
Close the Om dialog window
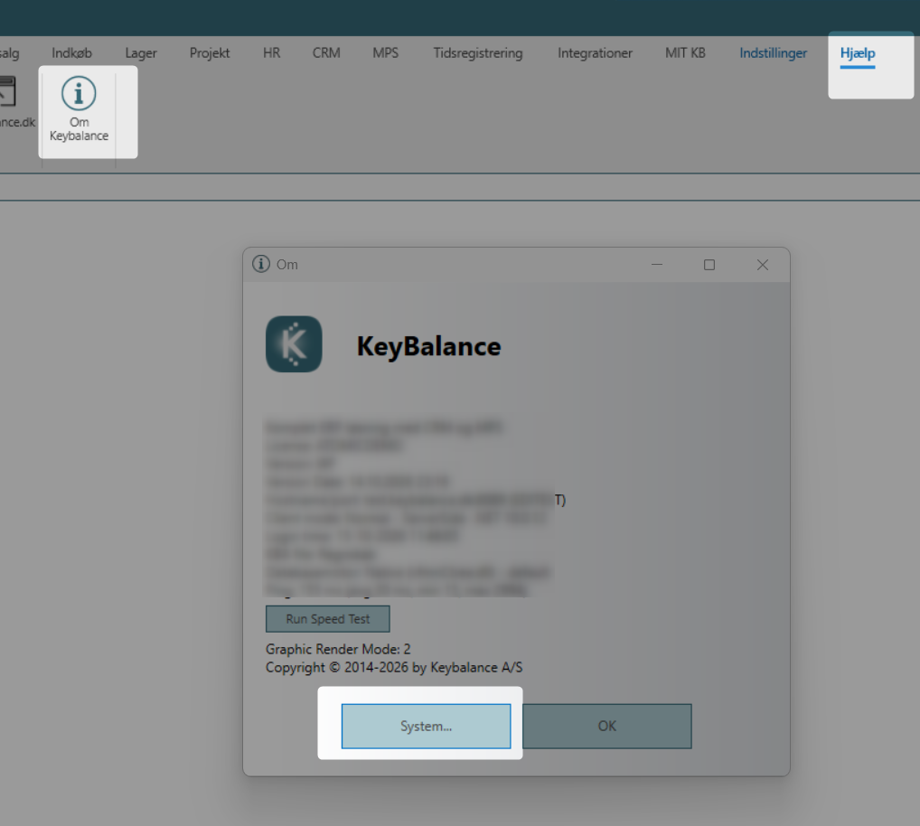point(762,265)
